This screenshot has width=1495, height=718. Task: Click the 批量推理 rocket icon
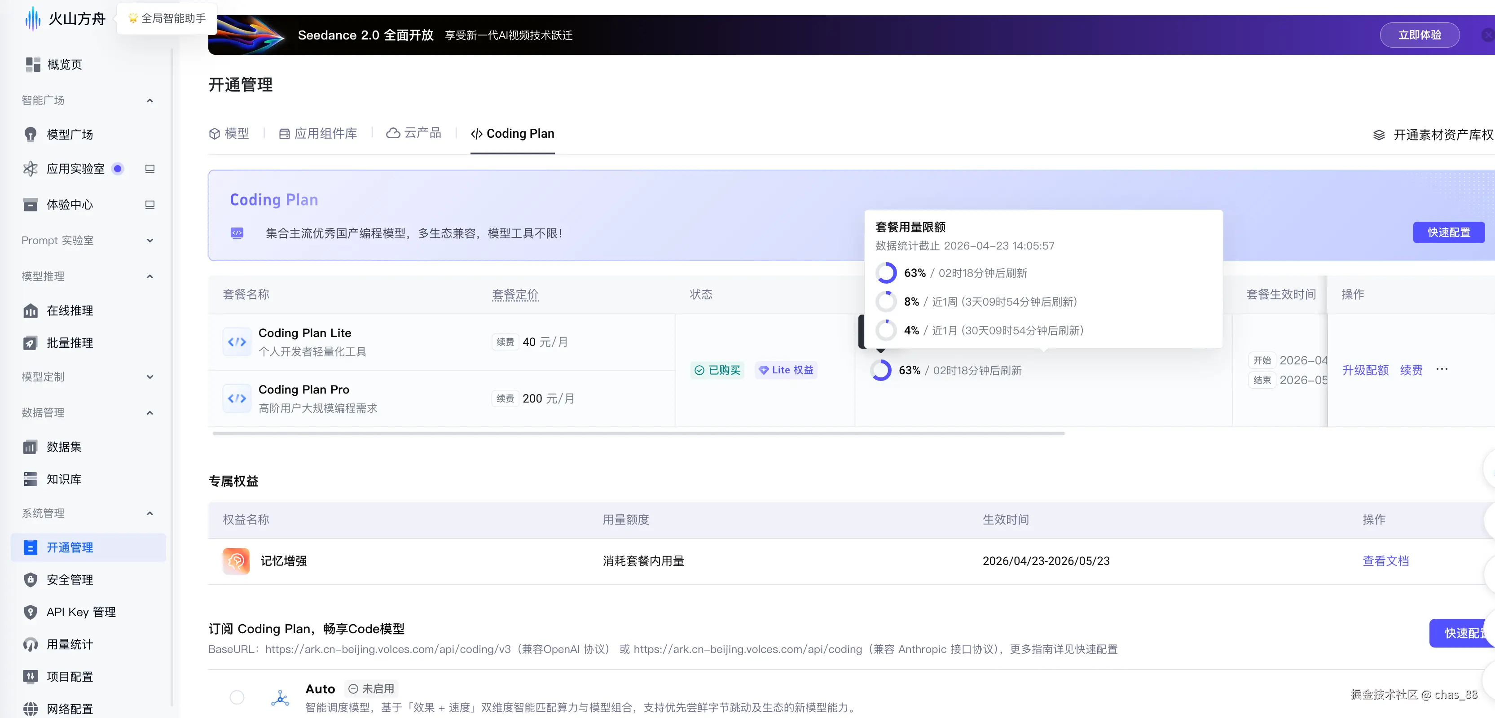coord(30,343)
